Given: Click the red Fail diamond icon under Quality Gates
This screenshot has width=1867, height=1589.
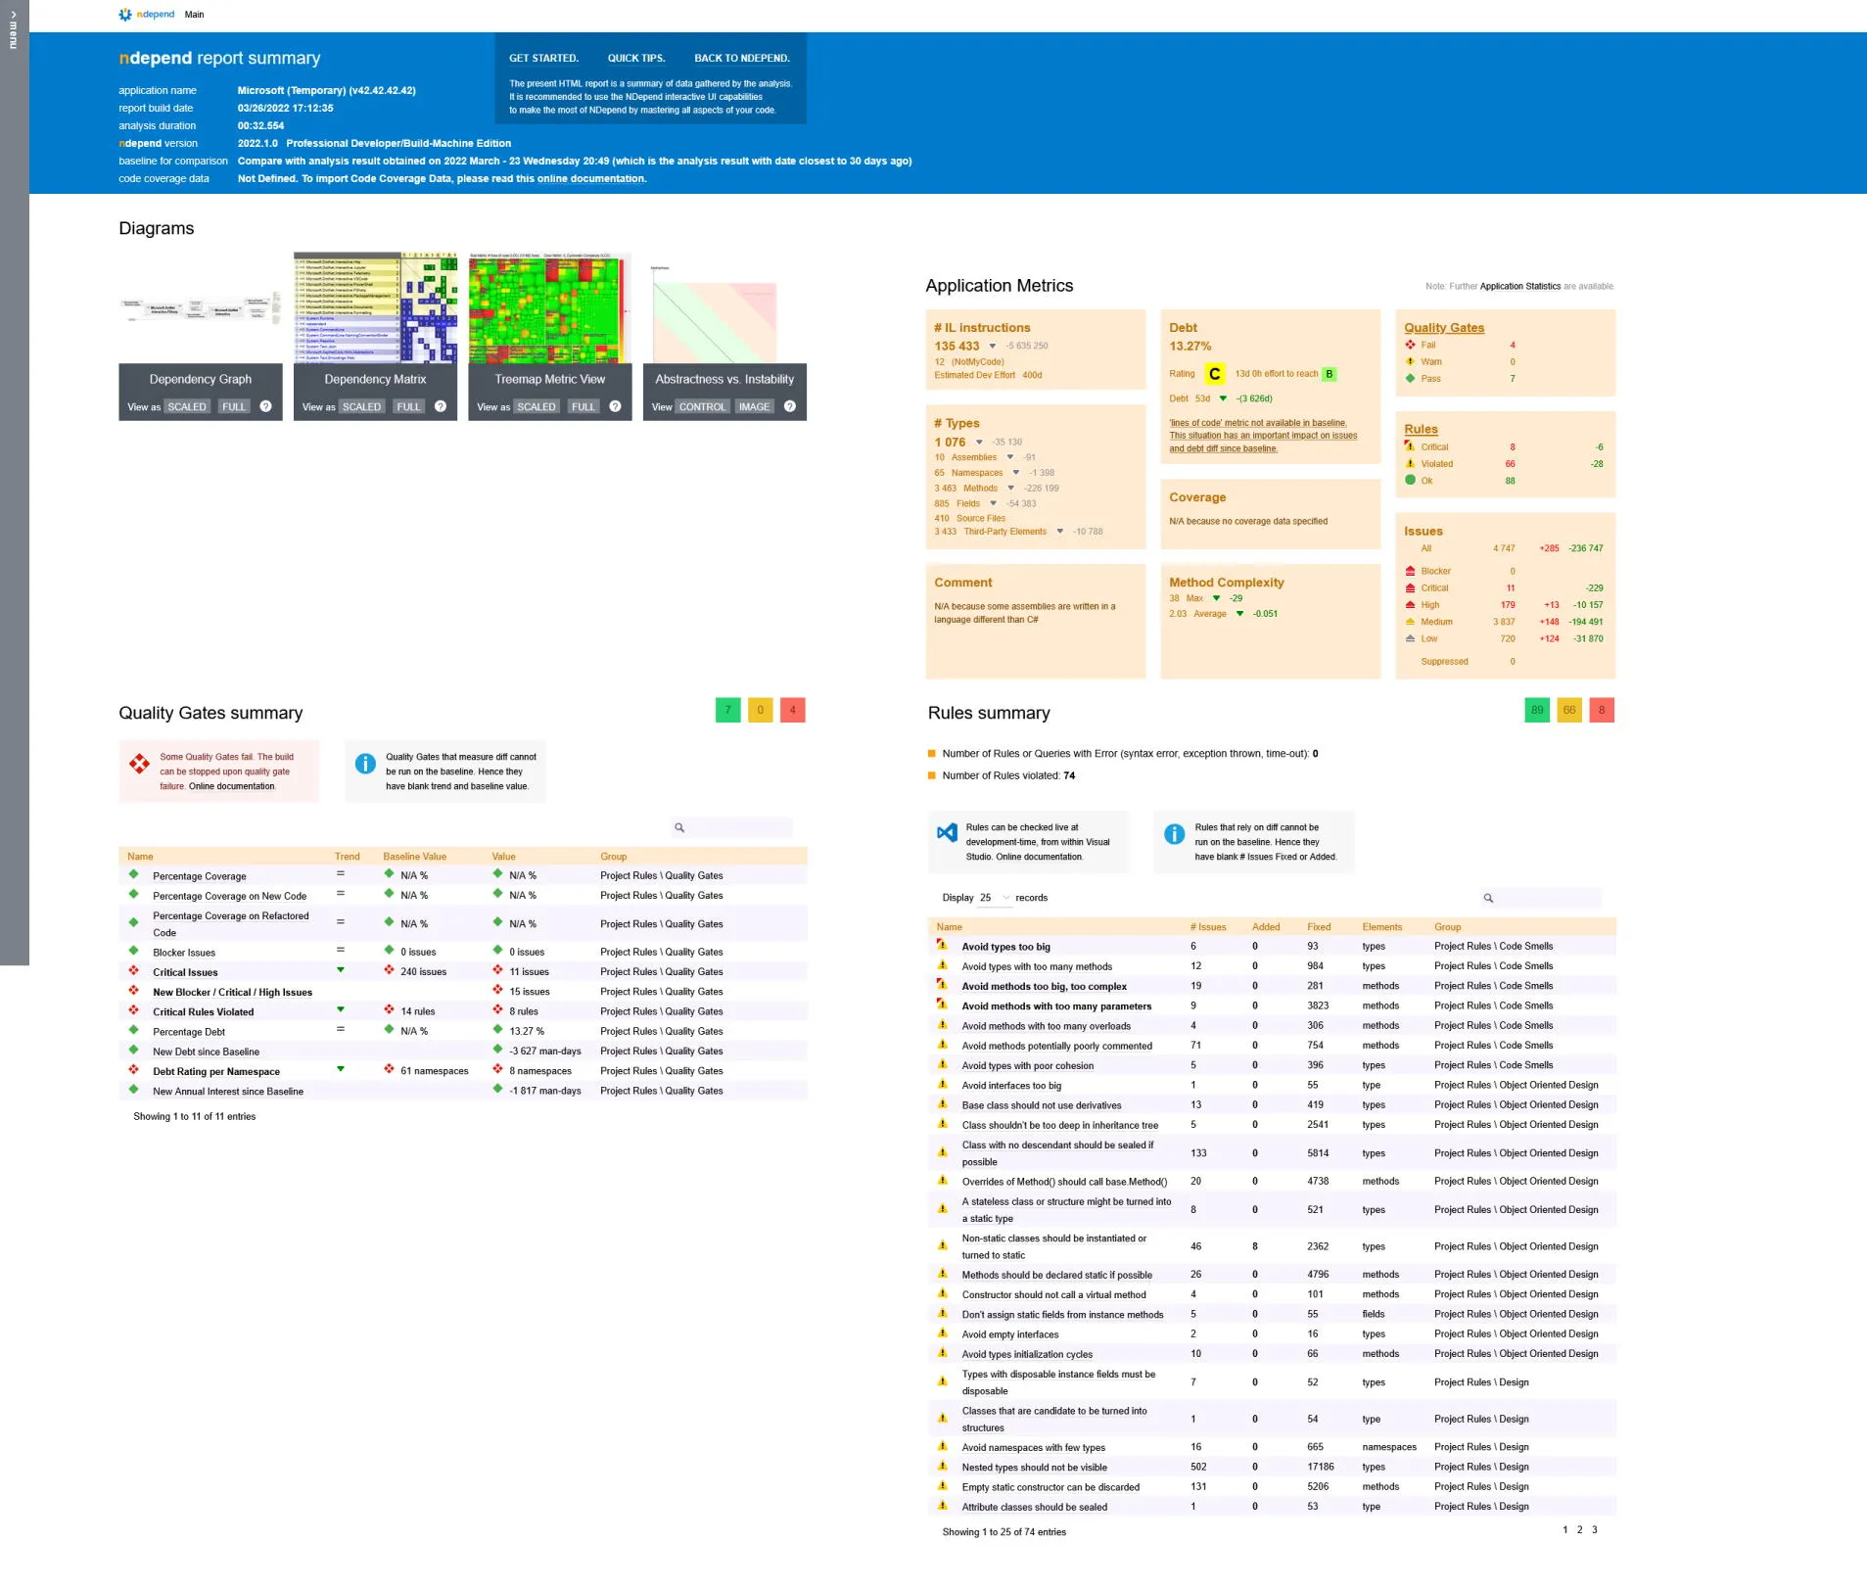Looking at the screenshot, I should tap(1410, 345).
